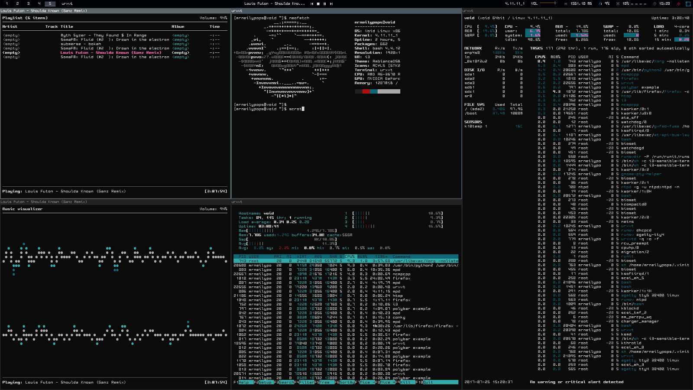
Task: Select highlighted Louis Futon track in playlist
Action: [115, 53]
